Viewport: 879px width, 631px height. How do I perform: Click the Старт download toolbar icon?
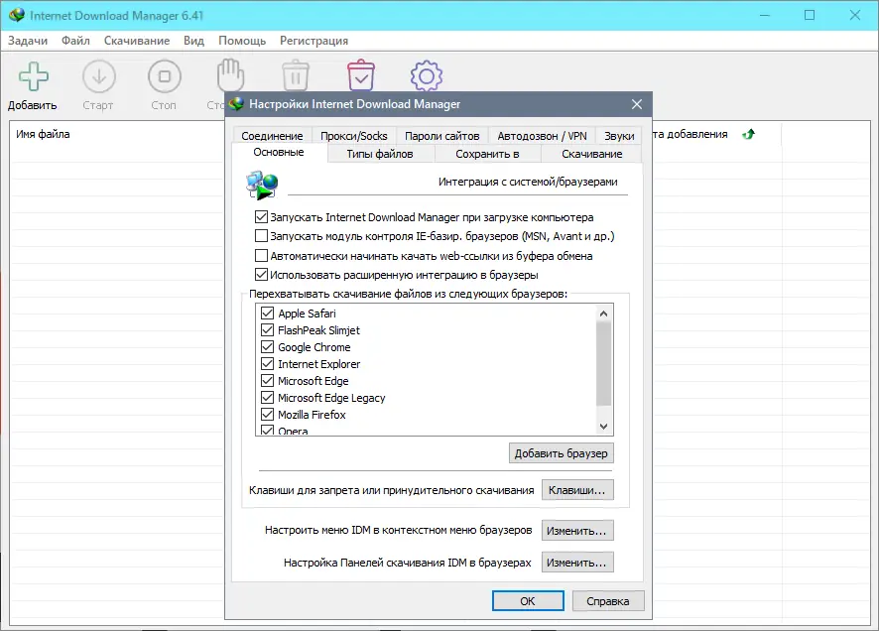[98, 76]
